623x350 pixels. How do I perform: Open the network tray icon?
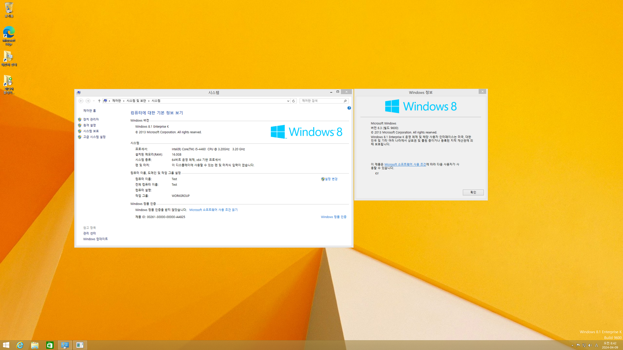tap(584, 345)
